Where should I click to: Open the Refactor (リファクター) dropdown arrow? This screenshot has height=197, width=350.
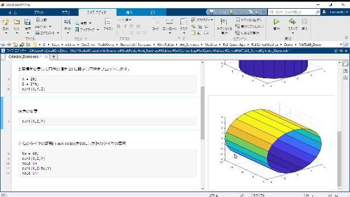(212, 20)
